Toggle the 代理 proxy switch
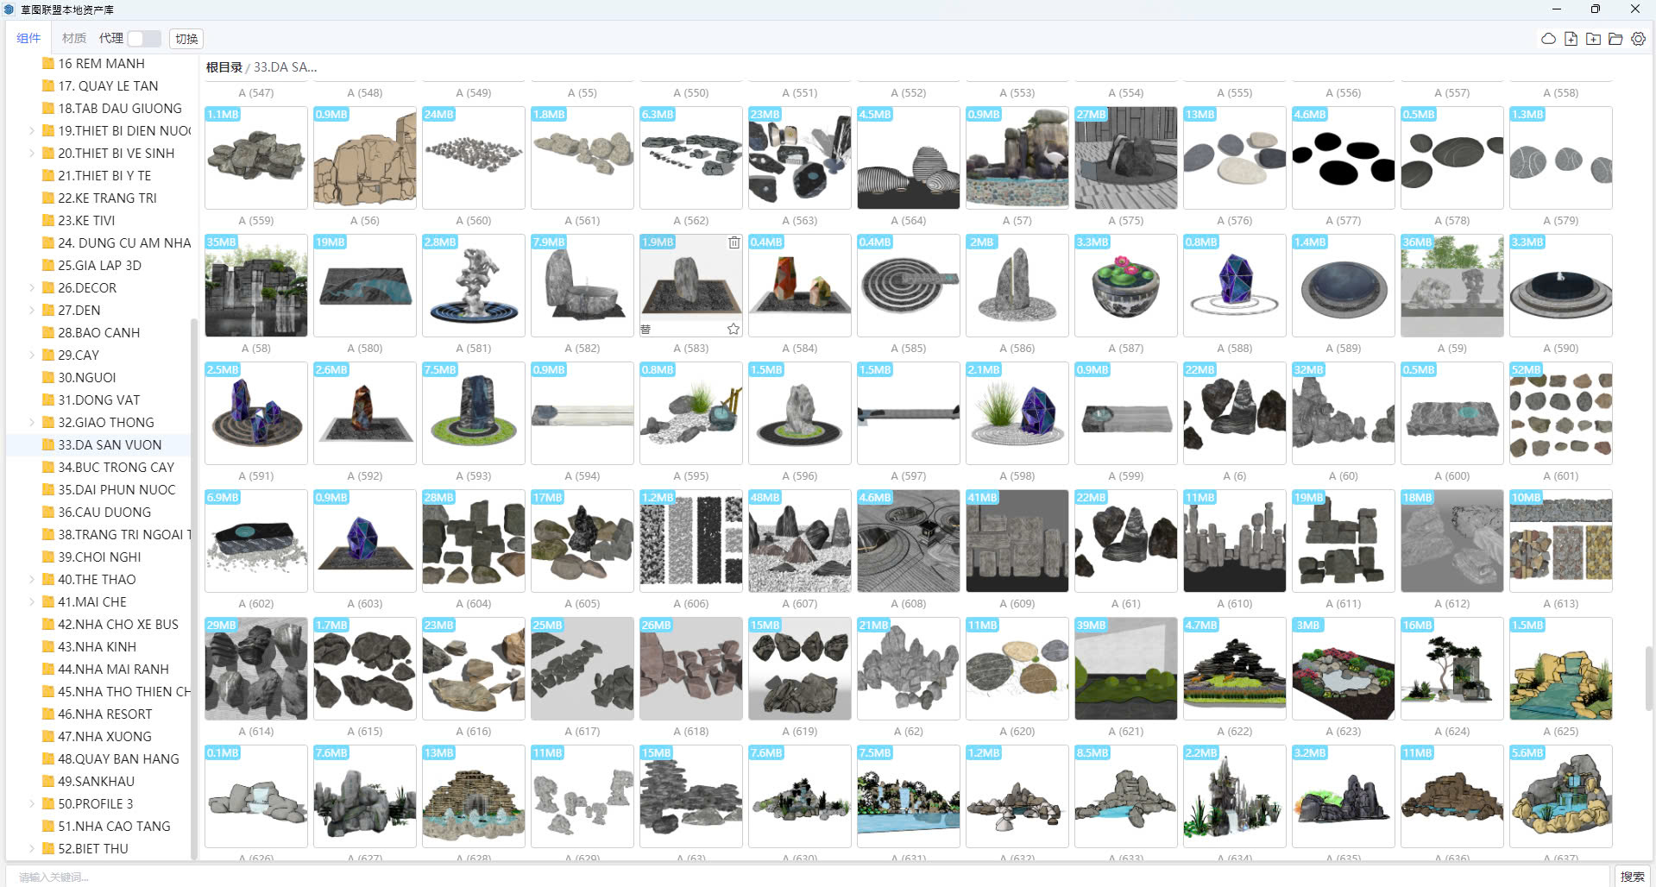 pos(143,39)
